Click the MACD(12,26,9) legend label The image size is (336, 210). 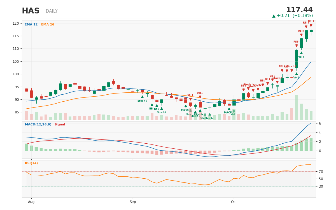[38, 125]
